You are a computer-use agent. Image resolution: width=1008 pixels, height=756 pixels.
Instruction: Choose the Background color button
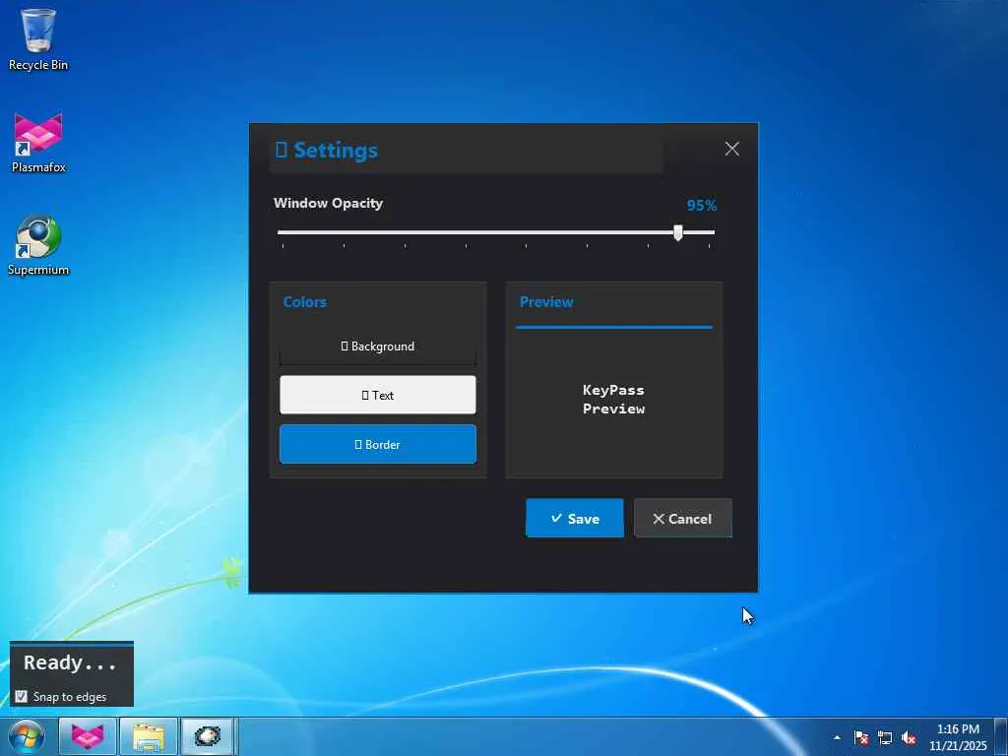pyautogui.click(x=378, y=346)
